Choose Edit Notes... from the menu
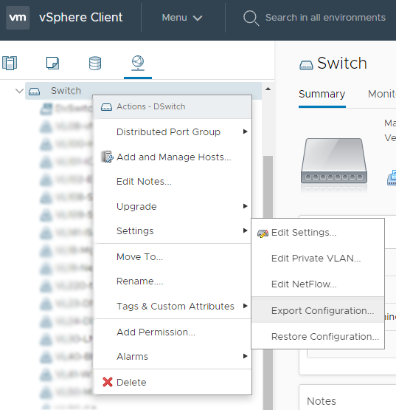The image size is (396, 410). tap(173, 182)
